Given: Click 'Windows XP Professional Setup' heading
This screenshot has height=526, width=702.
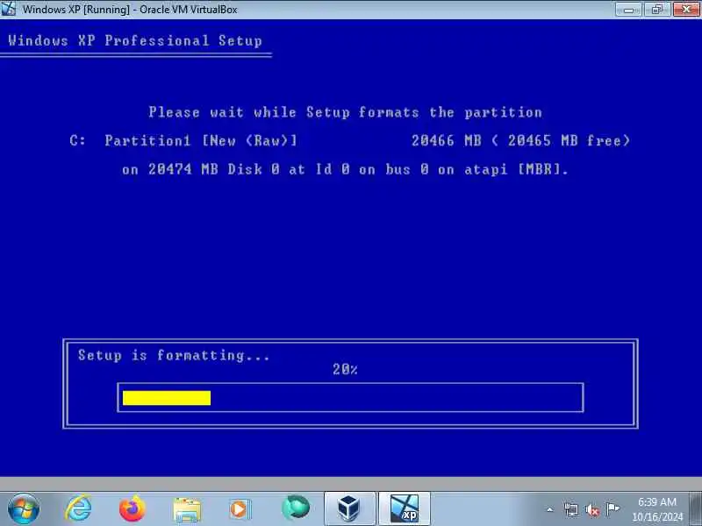Looking at the screenshot, I should (x=135, y=40).
